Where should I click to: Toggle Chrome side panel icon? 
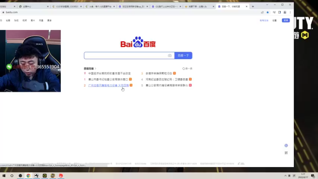pos(279,12)
